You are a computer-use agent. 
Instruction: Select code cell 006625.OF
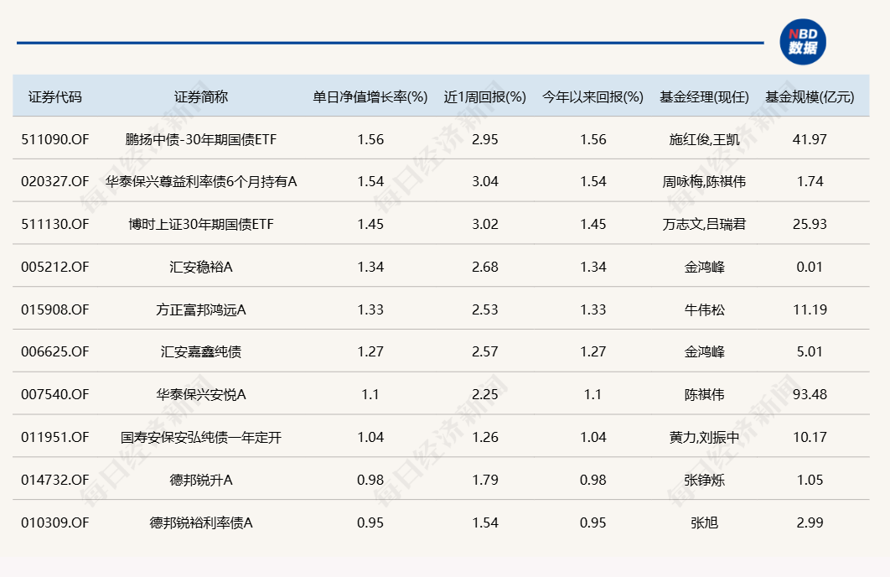[55, 351]
